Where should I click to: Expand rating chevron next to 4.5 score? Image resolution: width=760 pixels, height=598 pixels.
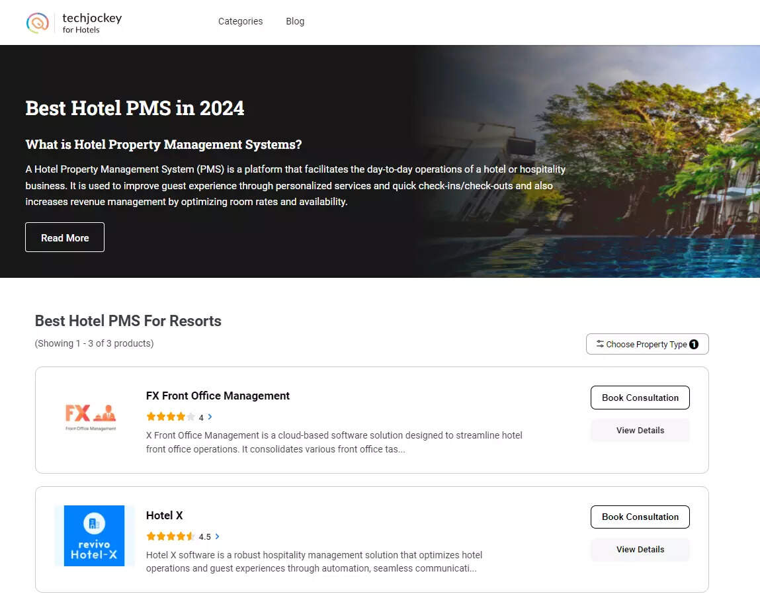[x=218, y=536]
